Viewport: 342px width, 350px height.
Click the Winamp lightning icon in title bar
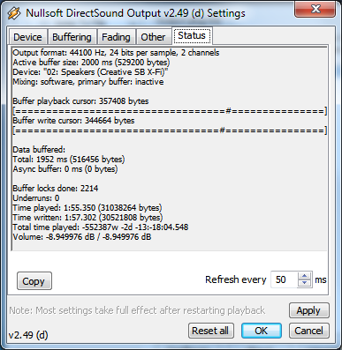[14, 13]
